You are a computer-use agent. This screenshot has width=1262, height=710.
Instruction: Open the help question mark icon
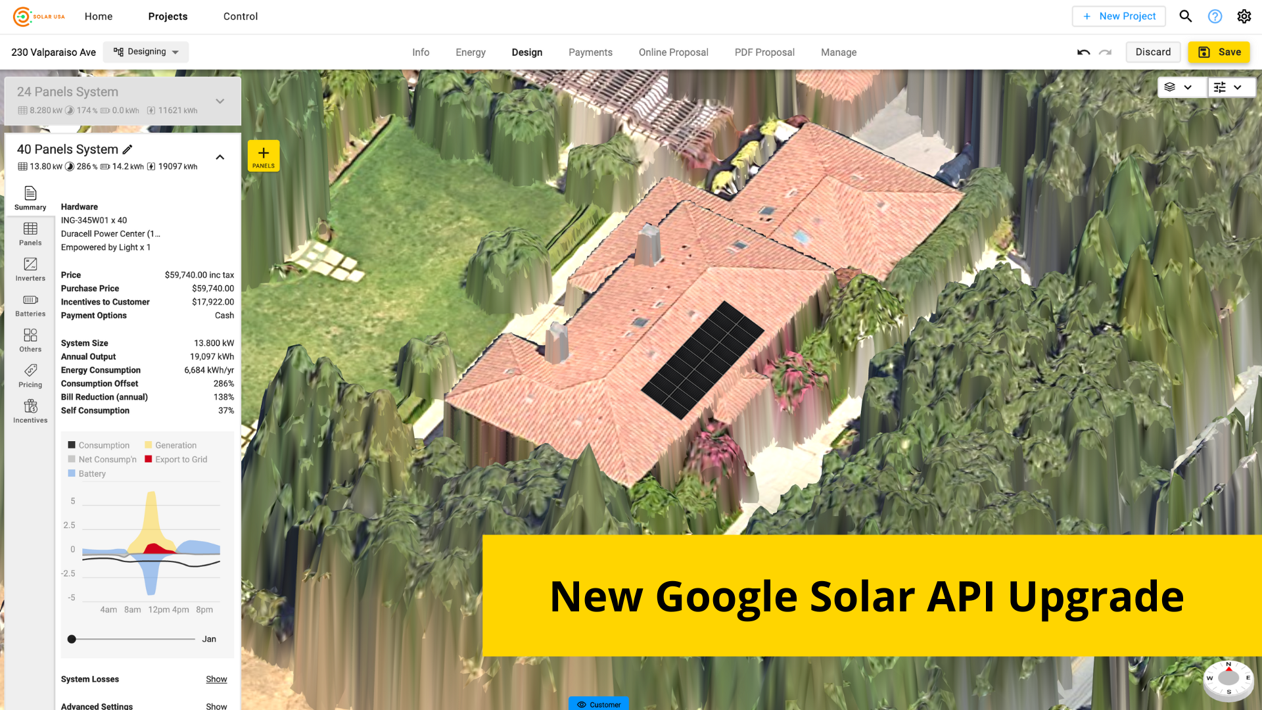1215,16
